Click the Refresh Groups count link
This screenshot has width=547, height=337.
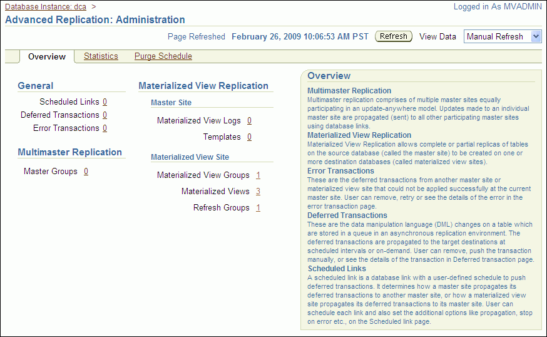tap(258, 207)
